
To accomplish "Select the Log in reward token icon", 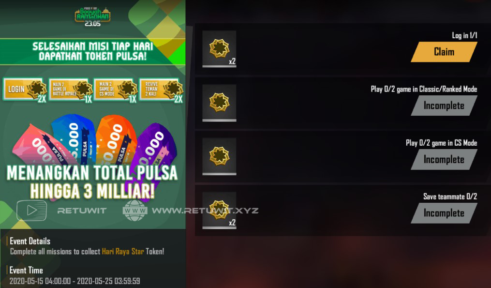I will click(219, 49).
